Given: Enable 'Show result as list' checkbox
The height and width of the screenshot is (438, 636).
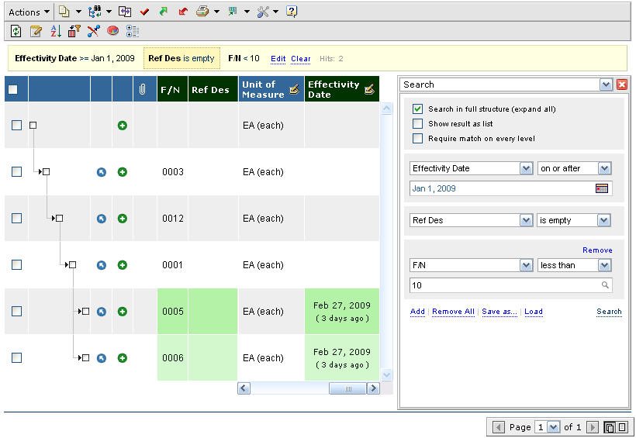Looking at the screenshot, I should (418, 124).
